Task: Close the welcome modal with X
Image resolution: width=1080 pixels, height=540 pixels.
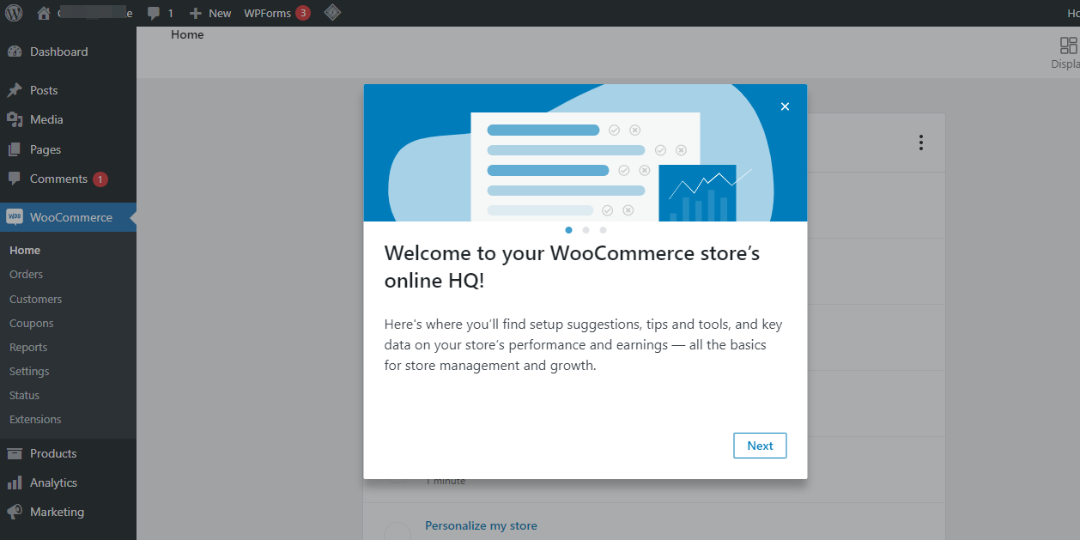Action: click(785, 106)
